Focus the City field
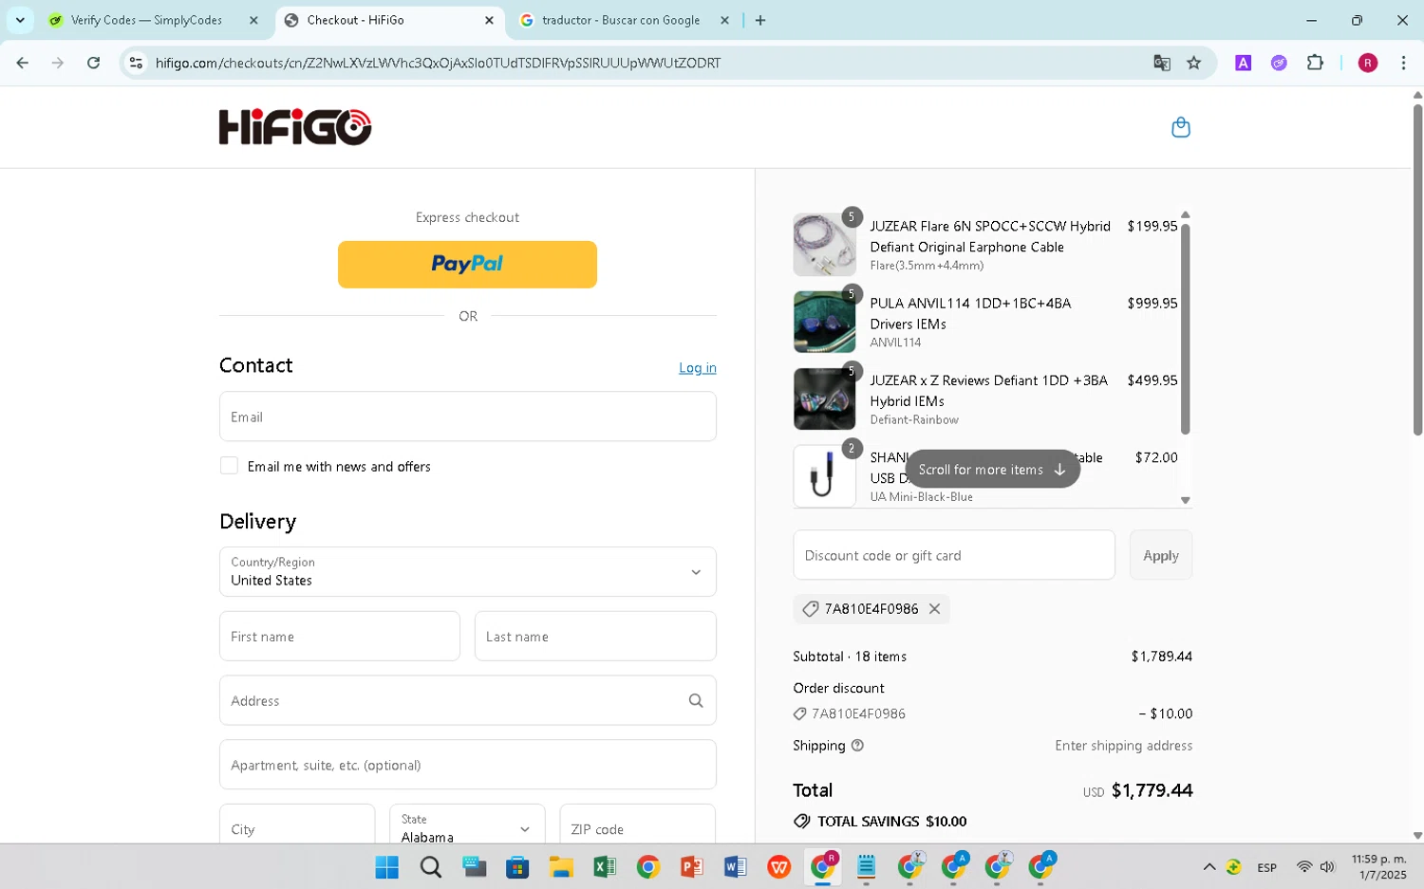The width and height of the screenshot is (1424, 889). click(x=297, y=824)
